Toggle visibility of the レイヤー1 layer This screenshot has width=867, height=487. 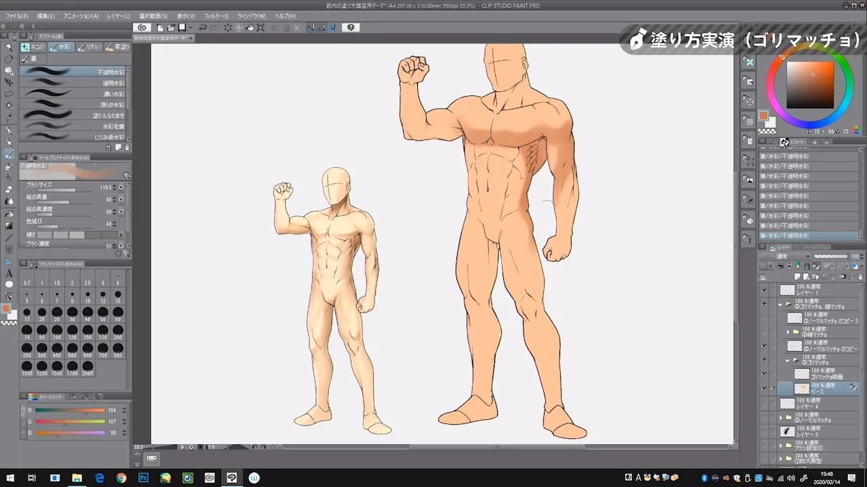[x=763, y=291]
